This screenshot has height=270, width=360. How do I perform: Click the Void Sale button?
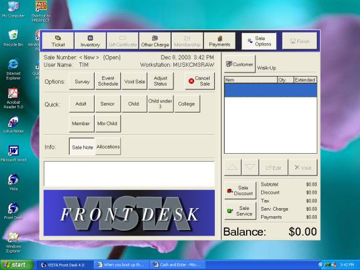(135, 81)
